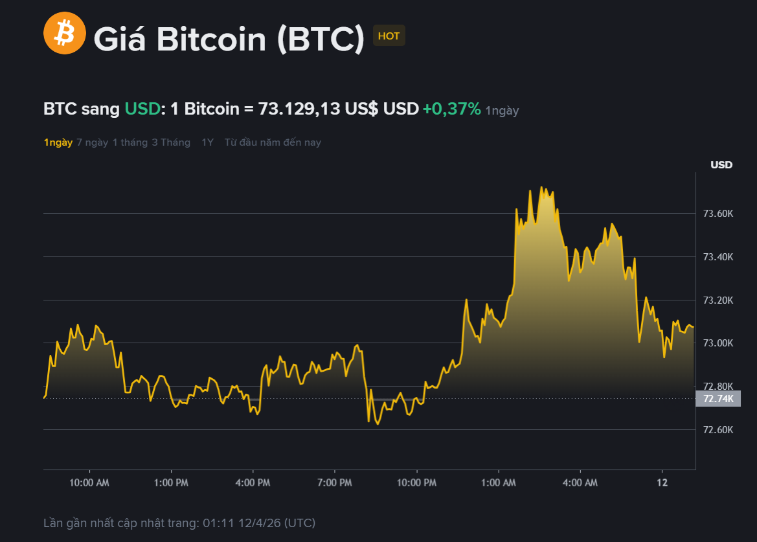Click the 7:00 PM axis label
Image resolution: width=757 pixels, height=542 pixels.
click(x=335, y=483)
